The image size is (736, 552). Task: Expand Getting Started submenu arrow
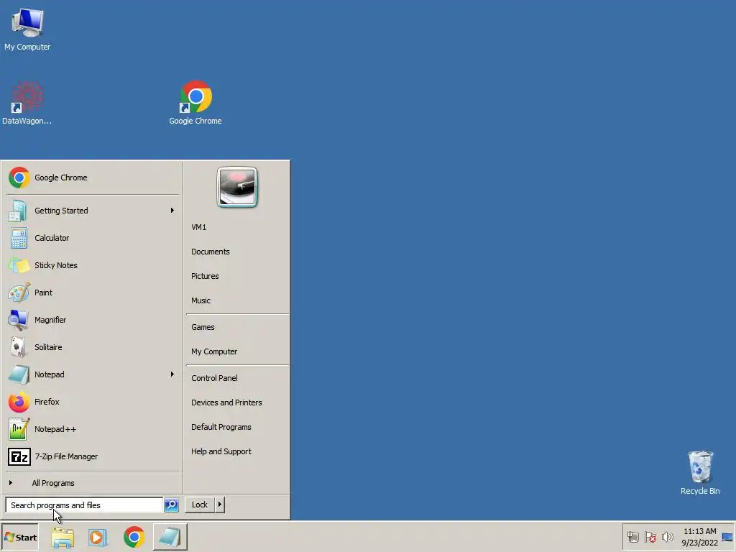pyautogui.click(x=172, y=211)
